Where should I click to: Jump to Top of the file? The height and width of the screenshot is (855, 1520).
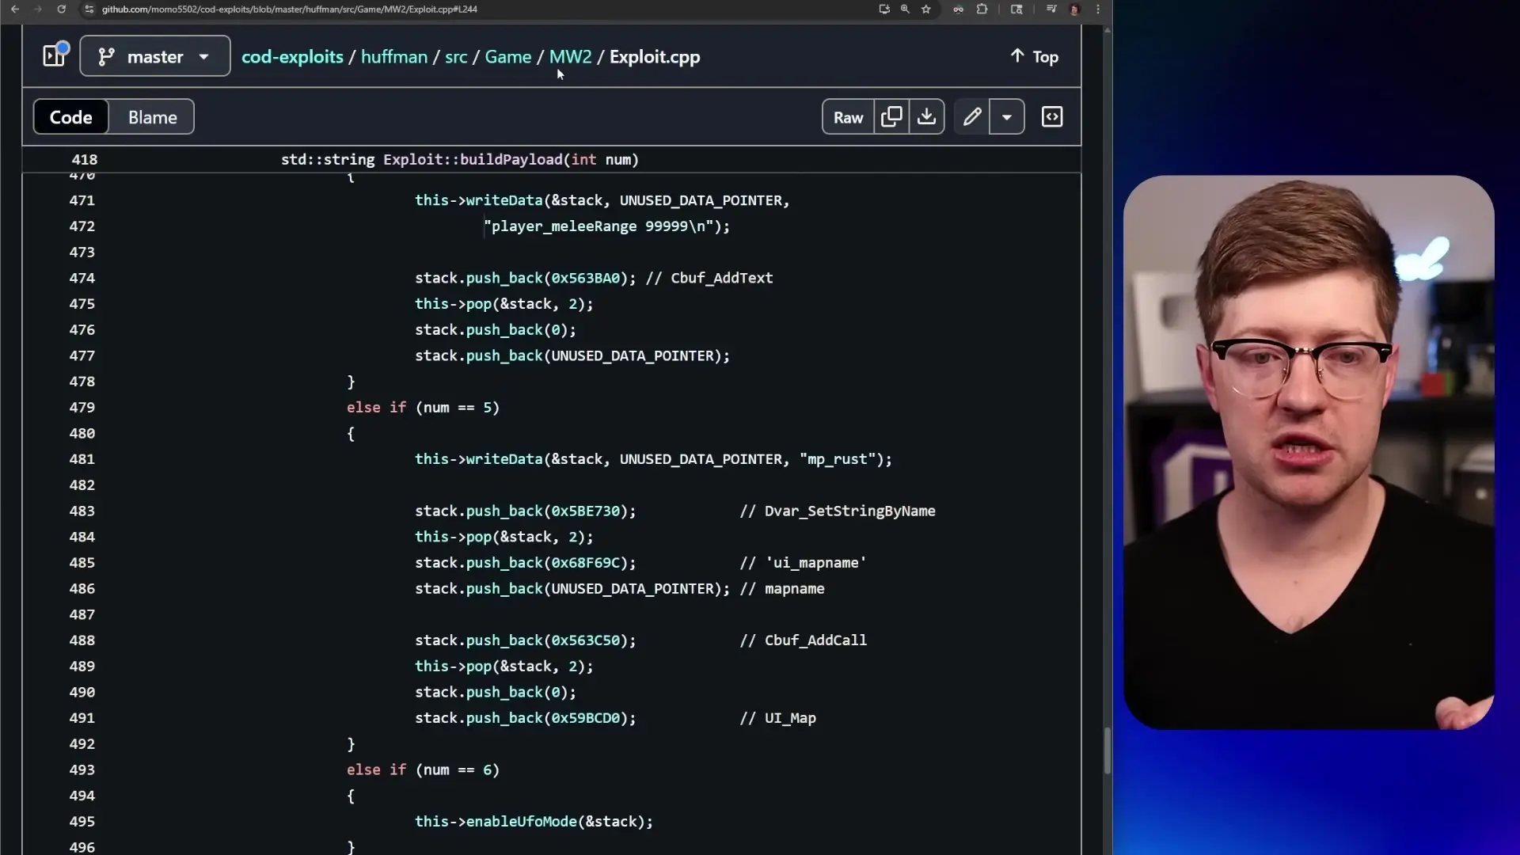(x=1034, y=56)
